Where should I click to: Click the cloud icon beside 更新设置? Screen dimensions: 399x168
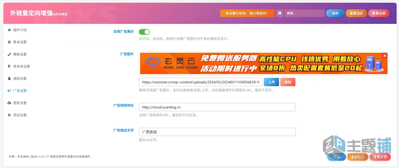click(9, 103)
